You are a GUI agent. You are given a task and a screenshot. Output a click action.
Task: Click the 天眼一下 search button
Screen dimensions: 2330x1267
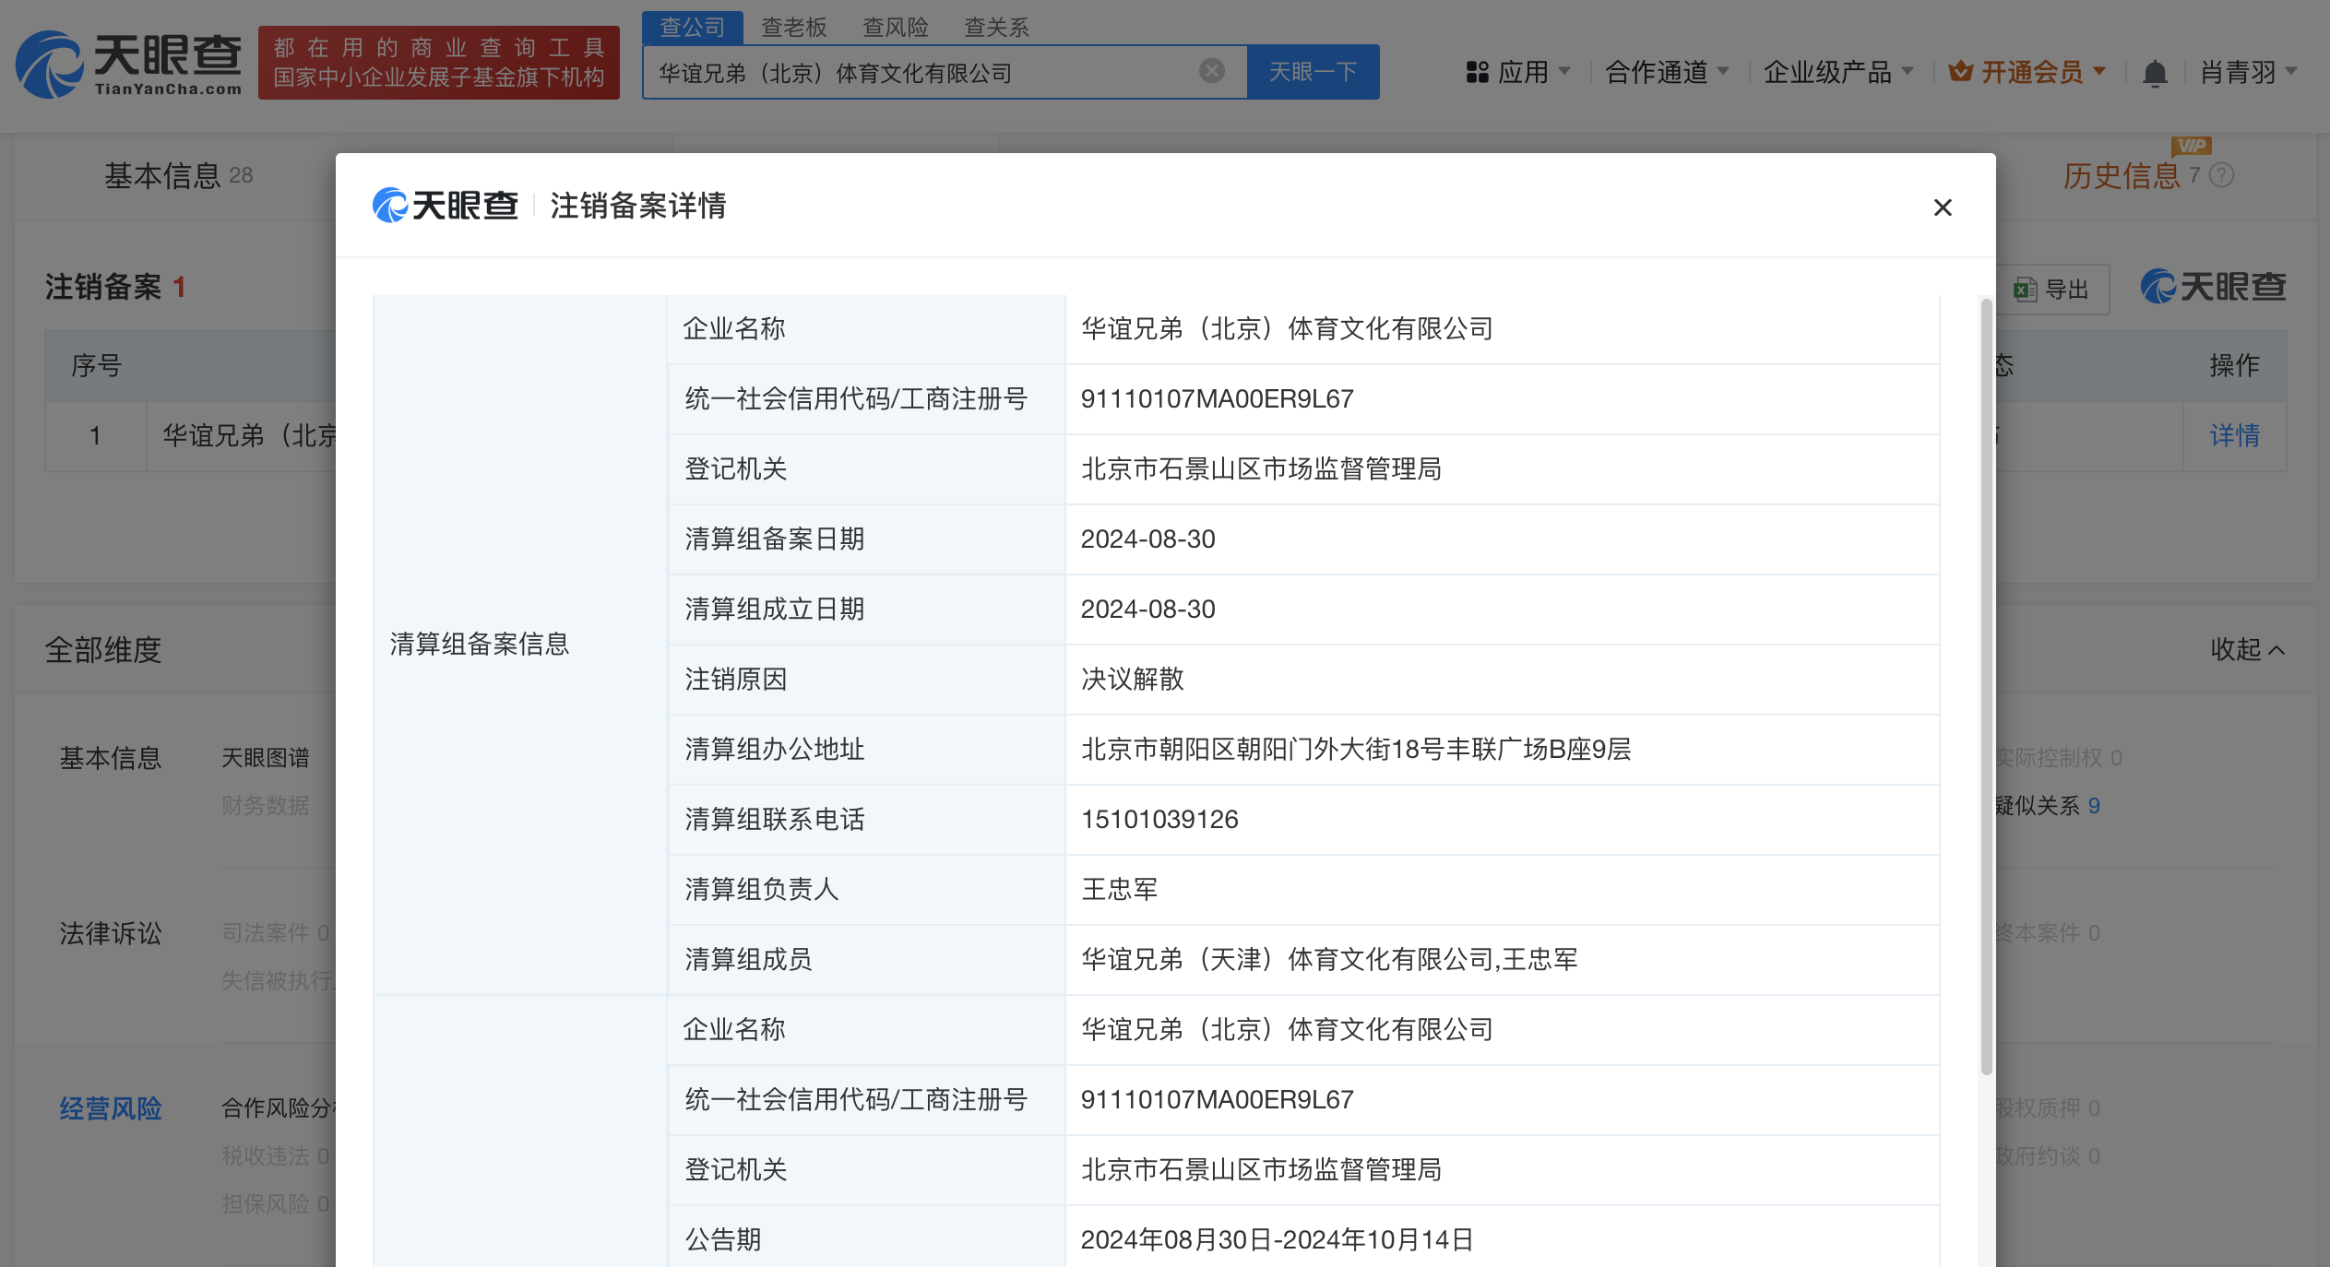coord(1314,71)
